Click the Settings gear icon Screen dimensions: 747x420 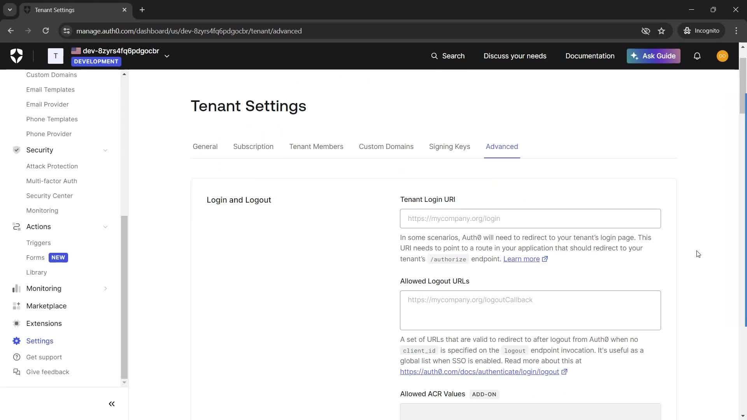pyautogui.click(x=16, y=341)
